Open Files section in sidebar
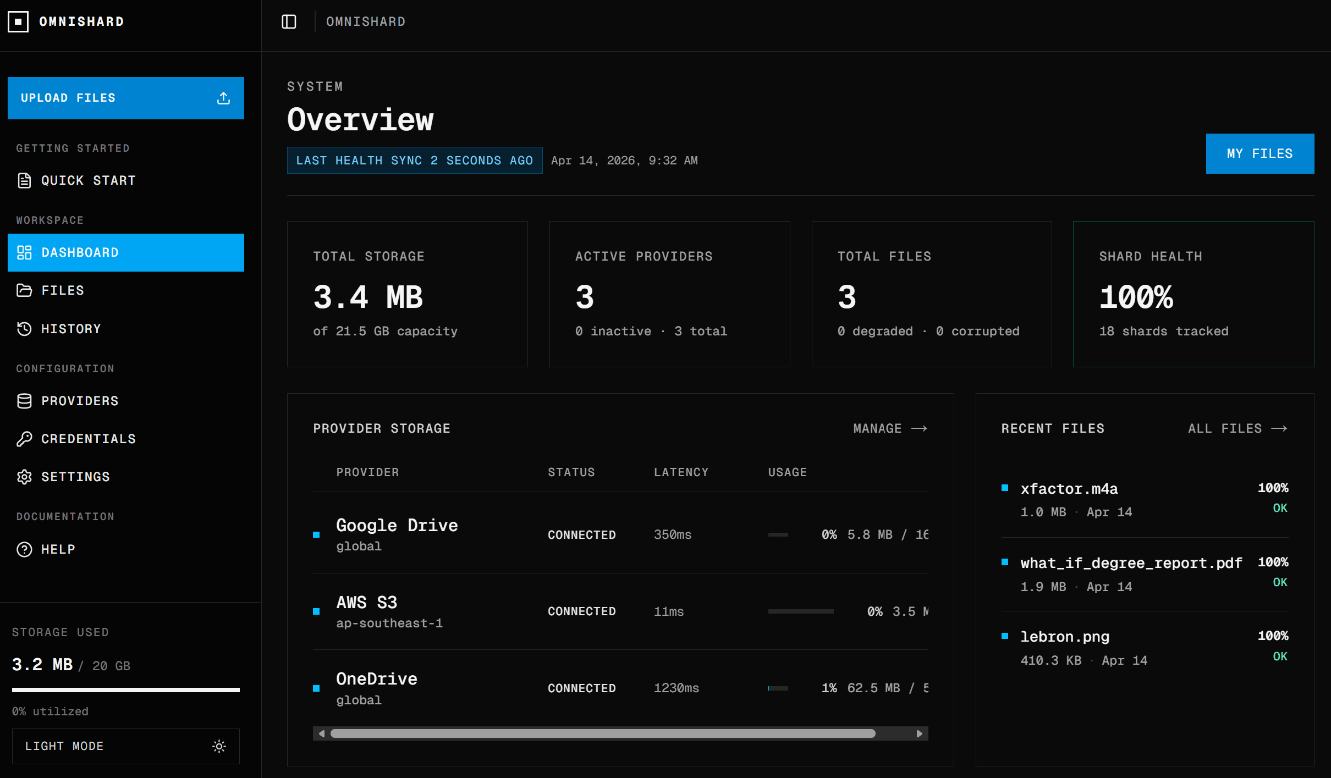 pyautogui.click(x=126, y=290)
